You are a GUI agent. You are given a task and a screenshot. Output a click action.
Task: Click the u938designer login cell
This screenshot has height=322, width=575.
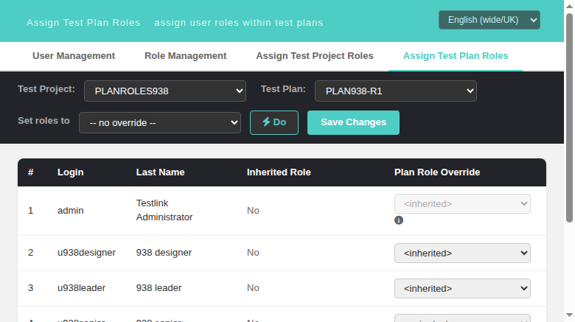[x=86, y=252]
